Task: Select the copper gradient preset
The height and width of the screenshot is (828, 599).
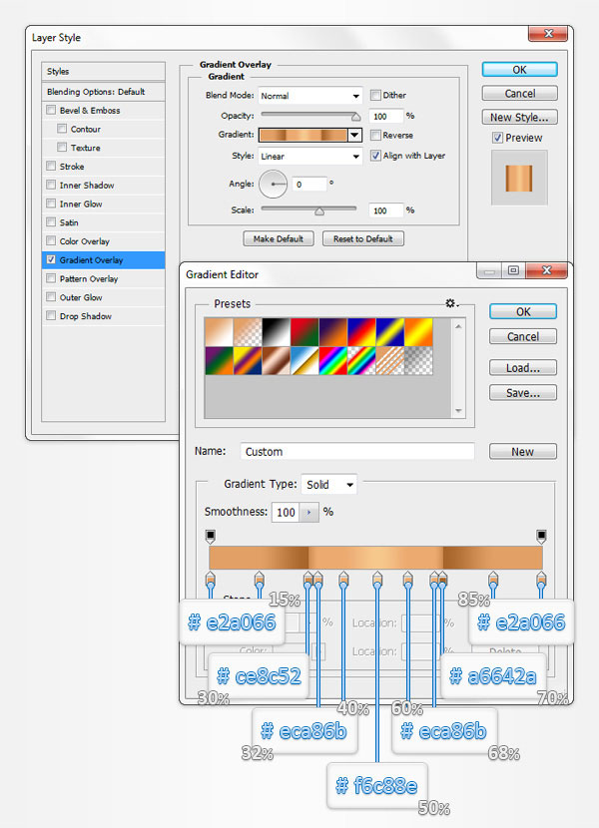Action: [x=276, y=361]
